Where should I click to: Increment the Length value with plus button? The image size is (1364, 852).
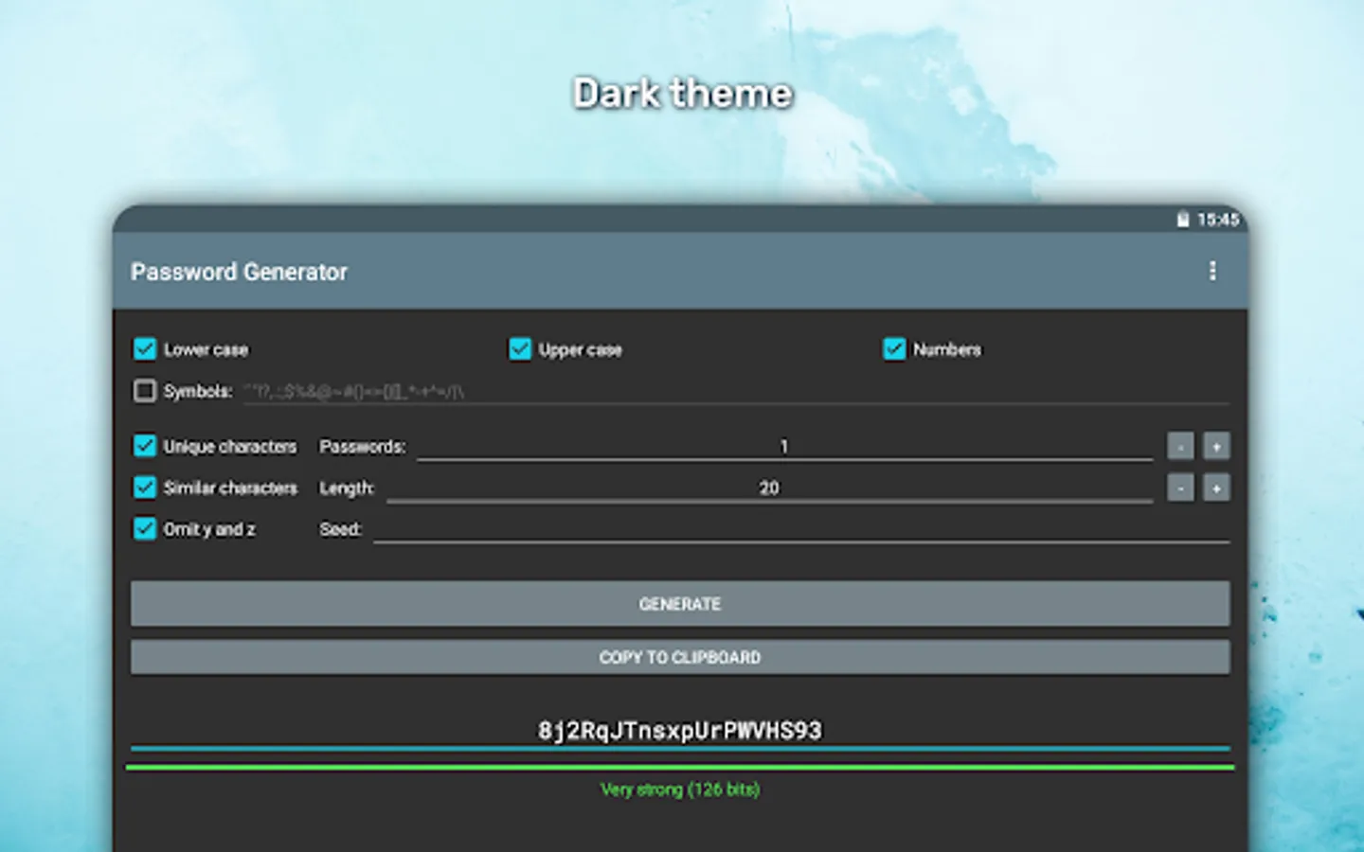tap(1215, 488)
